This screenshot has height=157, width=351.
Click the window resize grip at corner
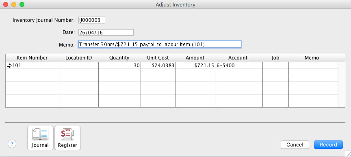[348, 154]
